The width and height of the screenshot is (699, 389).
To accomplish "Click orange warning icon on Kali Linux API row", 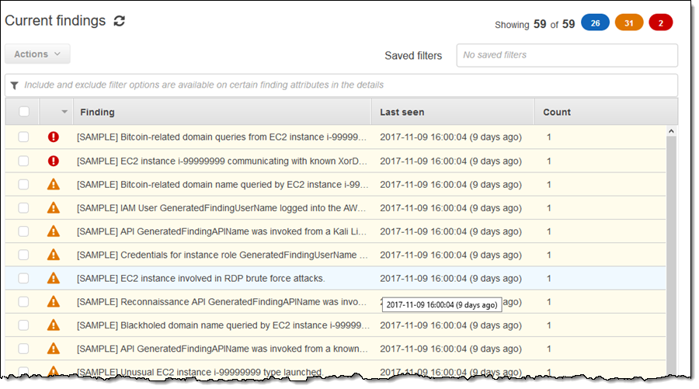I will (x=53, y=231).
